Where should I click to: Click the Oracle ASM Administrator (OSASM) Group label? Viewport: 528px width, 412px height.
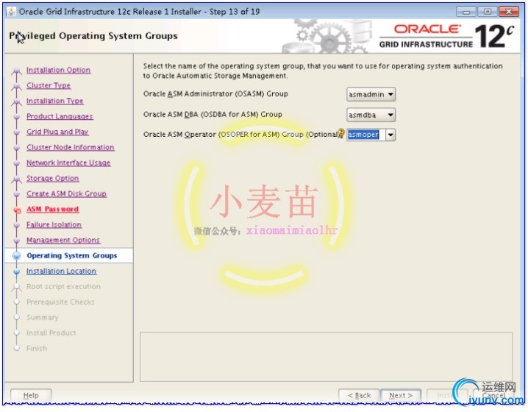[x=215, y=94]
